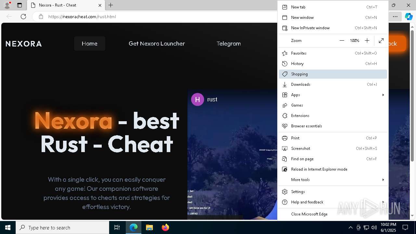
Task: Choose Print from menu
Action: [333, 138]
